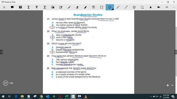Image resolution: width=177 pixels, height=99 pixels.
Task: Click option text 'the Icelandic sagas.'
Action: [x=65, y=62]
